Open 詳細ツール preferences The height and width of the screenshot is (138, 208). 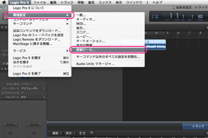pos(108,50)
